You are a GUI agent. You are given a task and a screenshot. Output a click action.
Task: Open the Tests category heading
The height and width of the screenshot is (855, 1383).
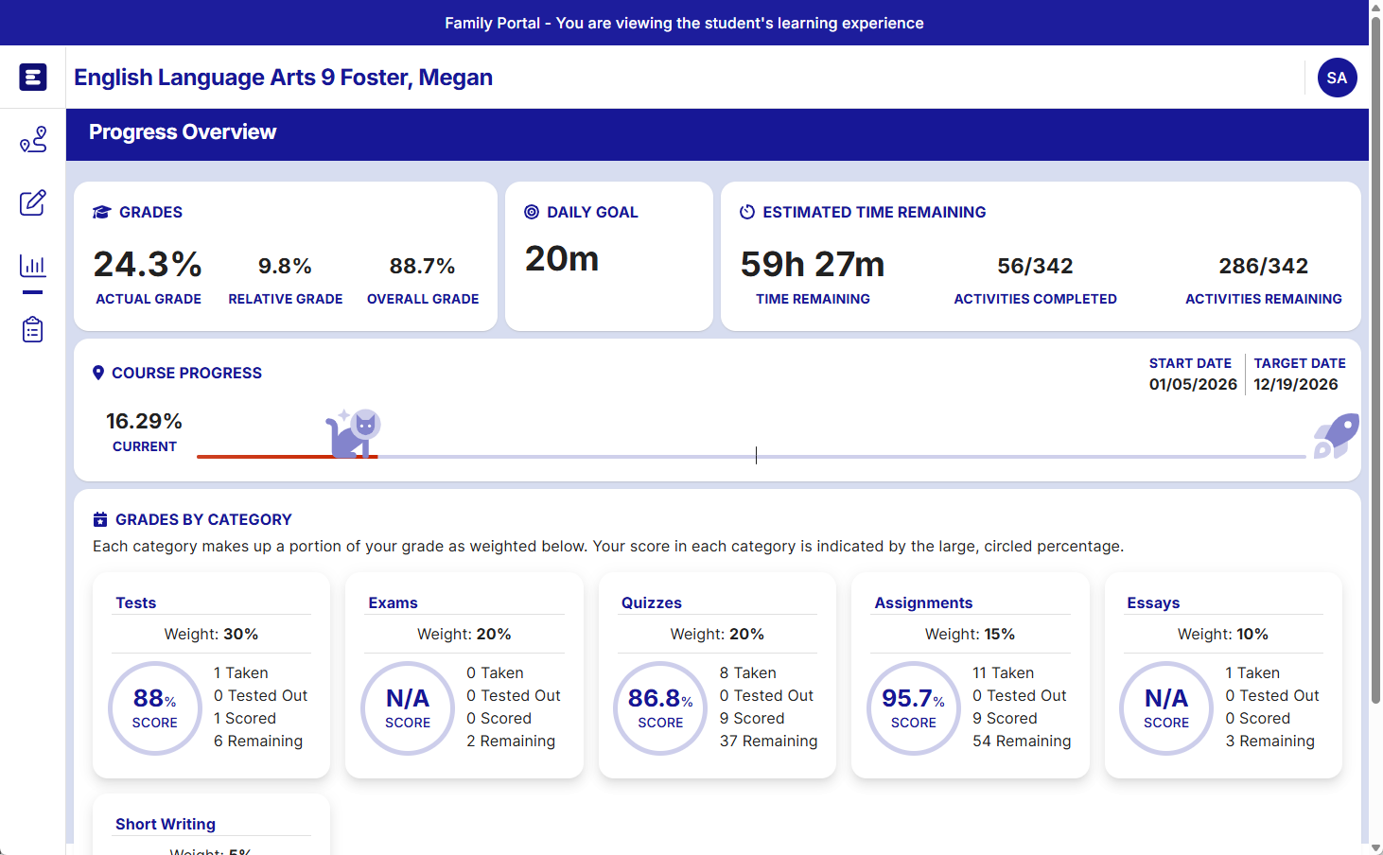point(136,602)
